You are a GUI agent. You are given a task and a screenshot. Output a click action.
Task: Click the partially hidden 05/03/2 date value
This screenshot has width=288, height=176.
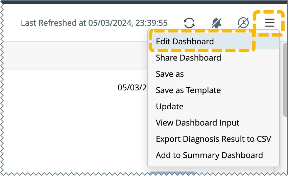(x=132, y=88)
